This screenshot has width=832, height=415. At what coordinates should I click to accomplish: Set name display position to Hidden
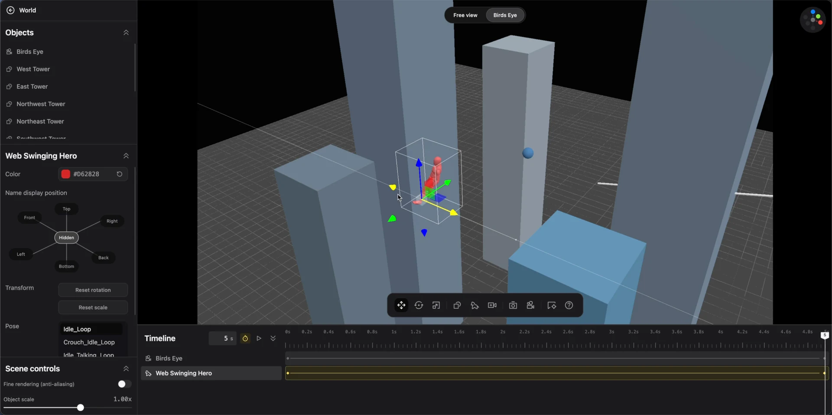click(x=66, y=238)
